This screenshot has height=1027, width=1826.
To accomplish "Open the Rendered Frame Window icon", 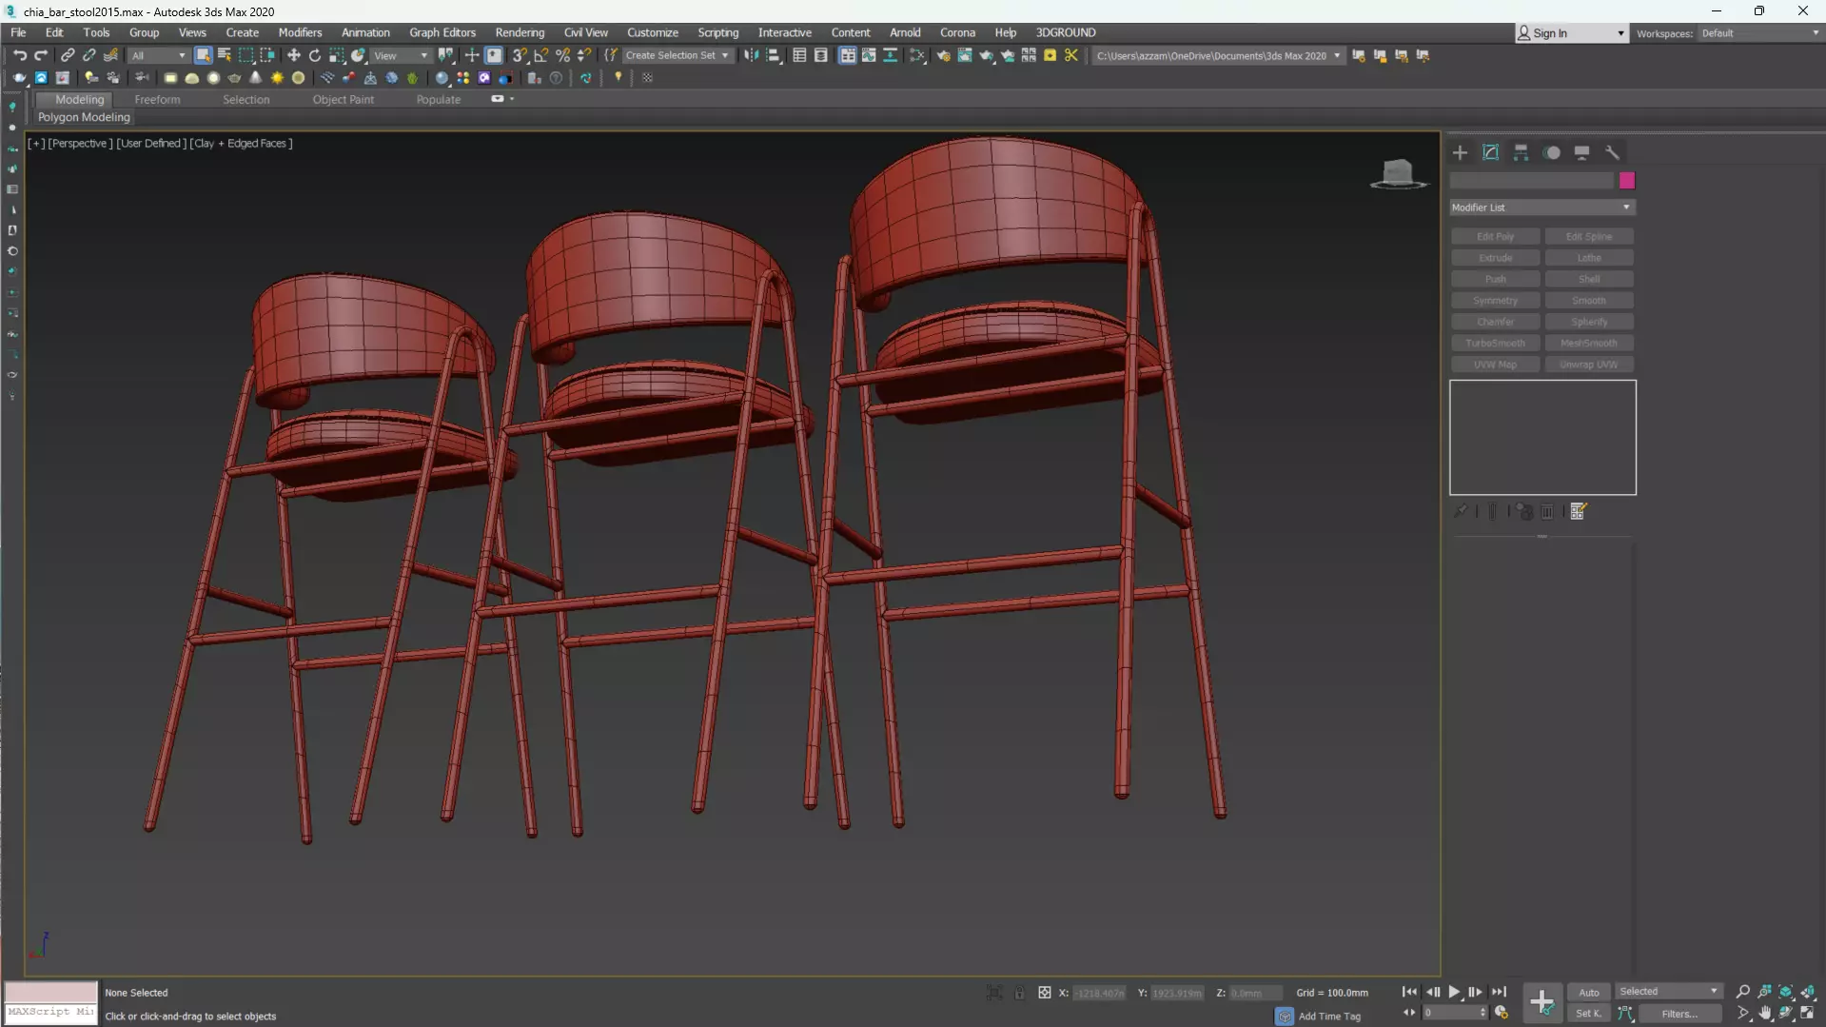I will (965, 55).
